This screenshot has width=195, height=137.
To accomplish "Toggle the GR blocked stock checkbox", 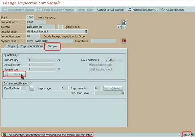I will 90,69.
